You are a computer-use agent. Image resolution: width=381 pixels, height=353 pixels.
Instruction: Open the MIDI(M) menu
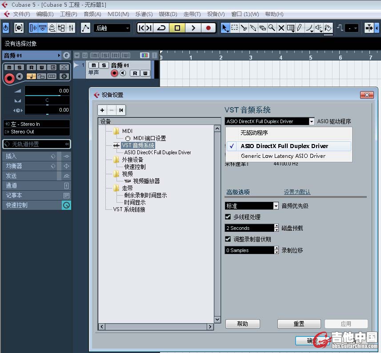coord(118,14)
